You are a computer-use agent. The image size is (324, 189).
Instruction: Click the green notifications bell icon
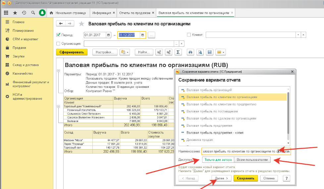coord(42,13)
